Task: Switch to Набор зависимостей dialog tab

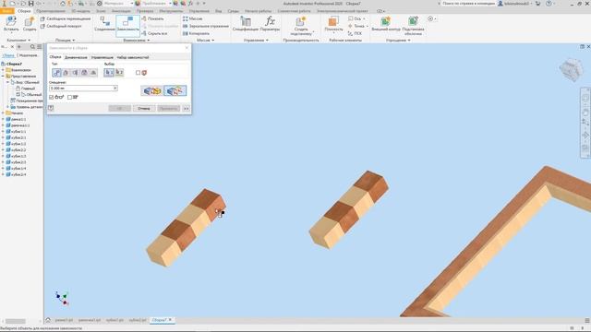Action: click(133, 57)
